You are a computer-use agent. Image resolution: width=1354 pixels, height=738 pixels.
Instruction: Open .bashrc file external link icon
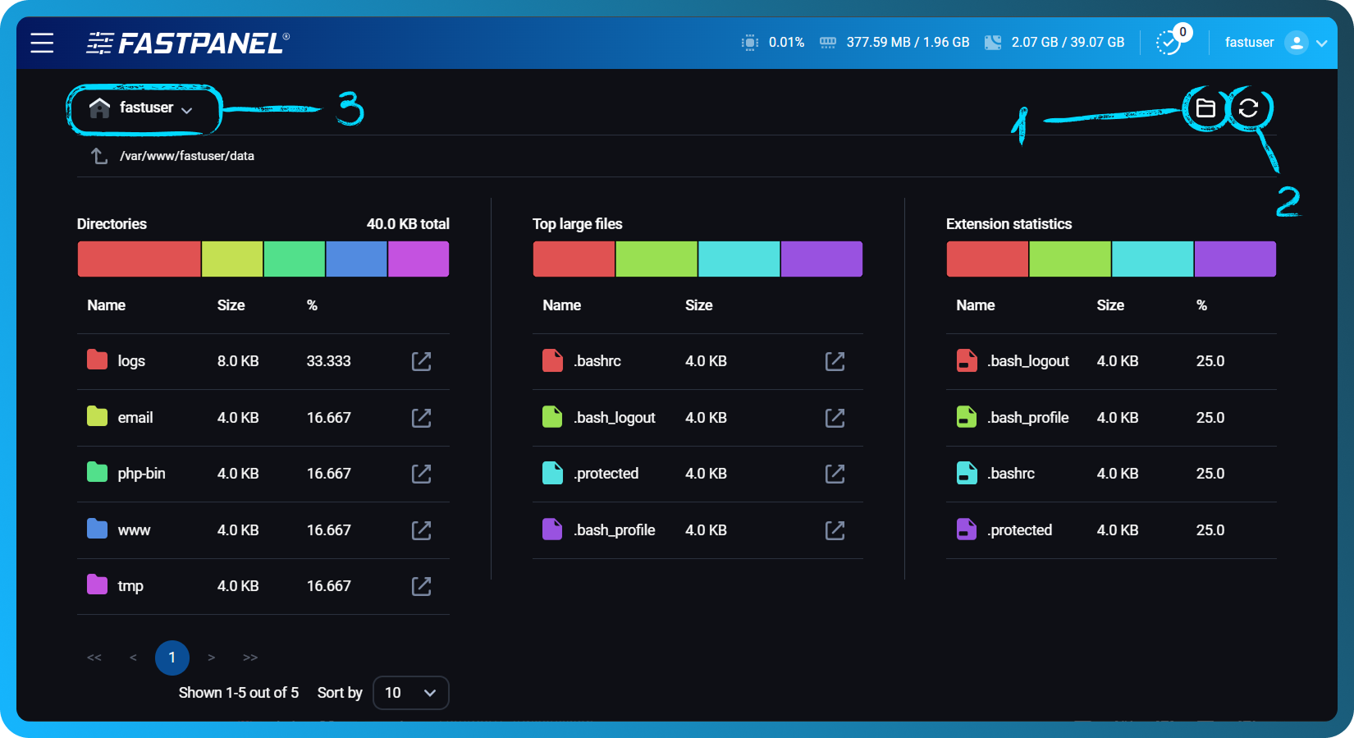click(835, 361)
